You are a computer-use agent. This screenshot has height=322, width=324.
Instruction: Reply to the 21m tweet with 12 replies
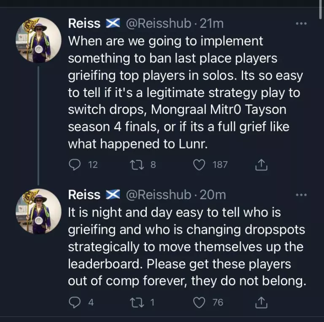pos(75,165)
